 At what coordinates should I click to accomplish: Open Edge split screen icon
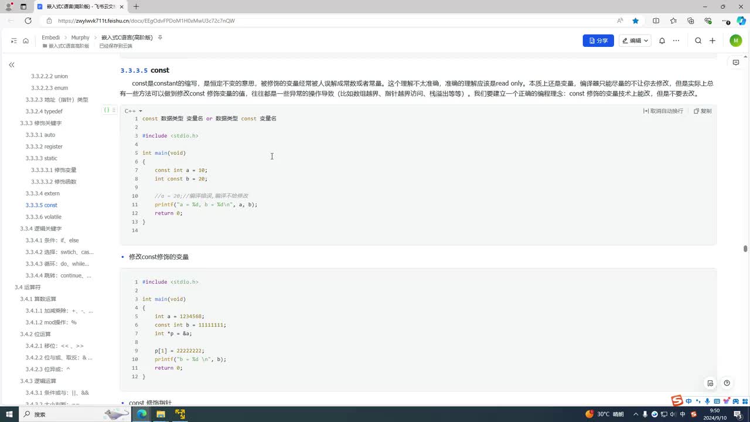656,21
